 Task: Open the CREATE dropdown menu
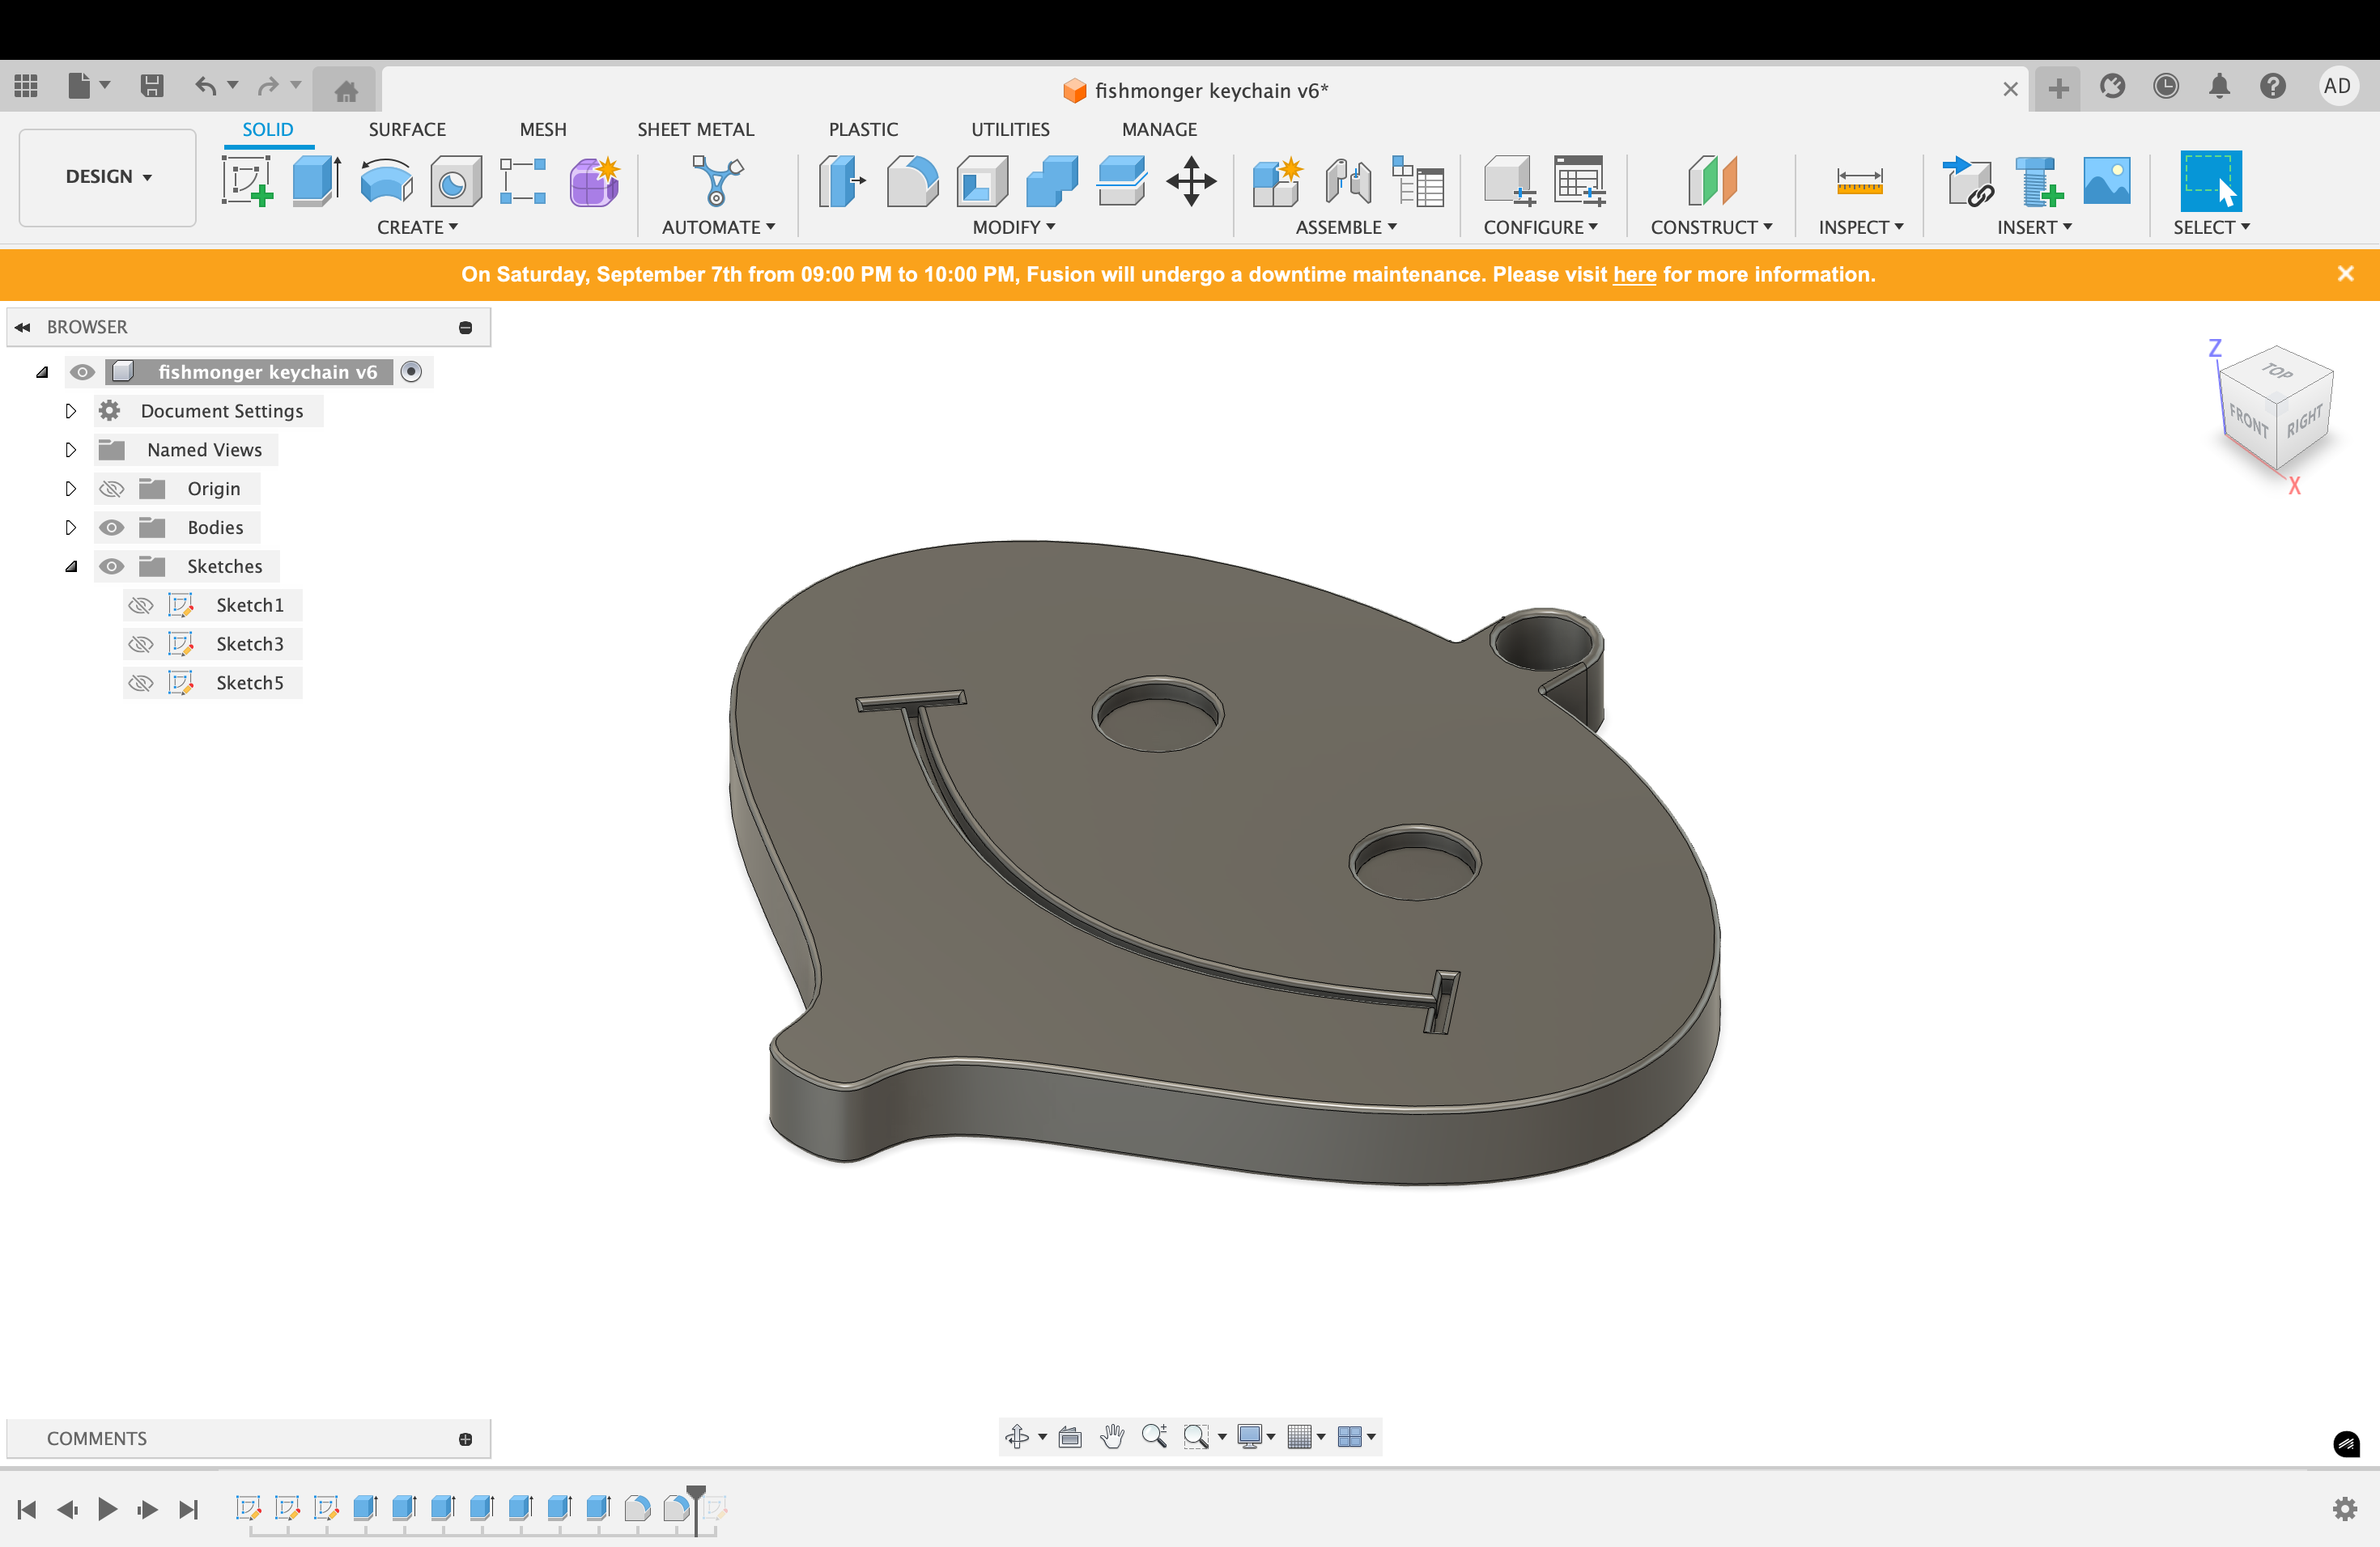click(415, 227)
